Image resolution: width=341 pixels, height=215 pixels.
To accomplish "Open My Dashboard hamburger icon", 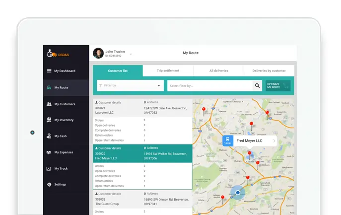I will [49, 71].
